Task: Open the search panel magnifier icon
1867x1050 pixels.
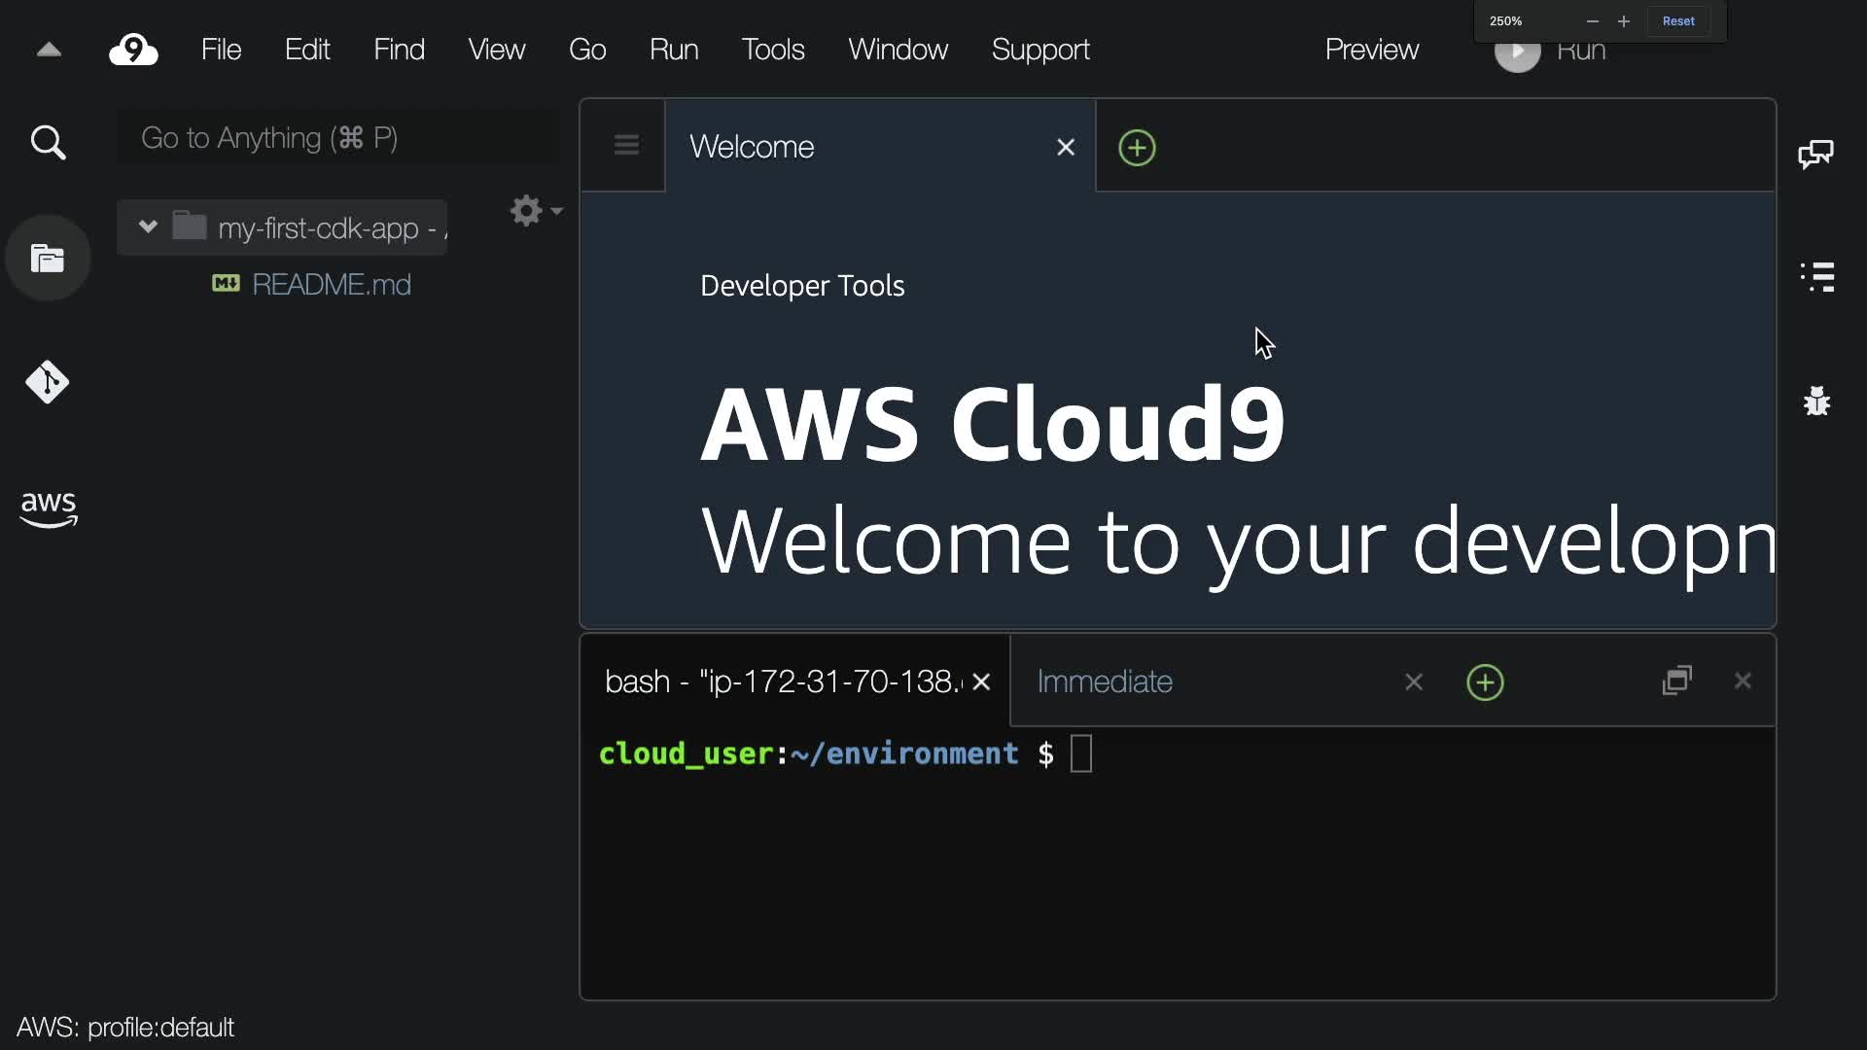Action: (x=48, y=143)
